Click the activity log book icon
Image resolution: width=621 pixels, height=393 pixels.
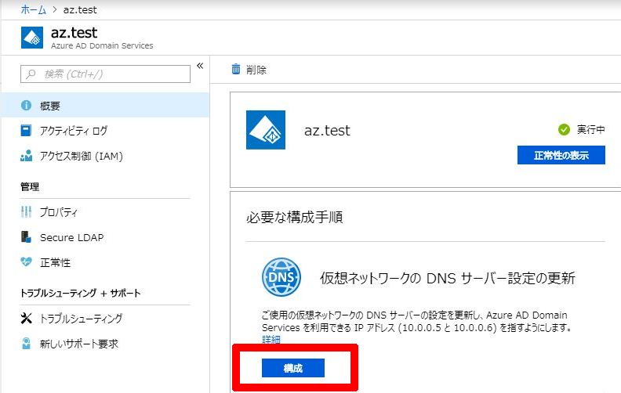26,131
